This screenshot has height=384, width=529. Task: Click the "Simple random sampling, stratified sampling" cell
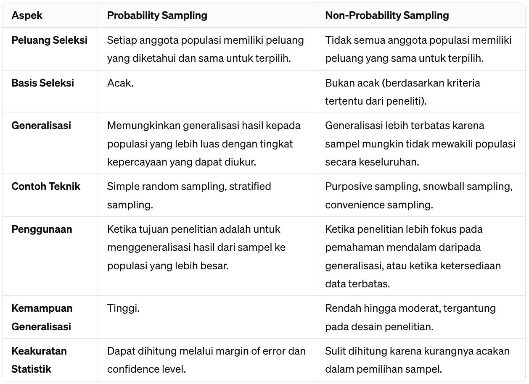click(189, 195)
